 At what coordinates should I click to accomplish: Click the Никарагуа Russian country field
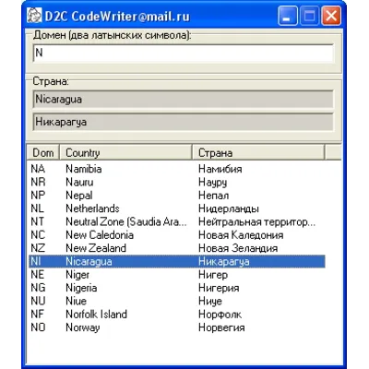184,122
